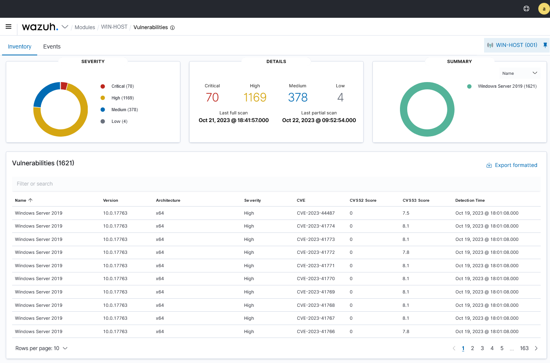Screen dimensions: 550x363
Task: Click last partial scan date Oct 22, 2023
Action: 319,120
